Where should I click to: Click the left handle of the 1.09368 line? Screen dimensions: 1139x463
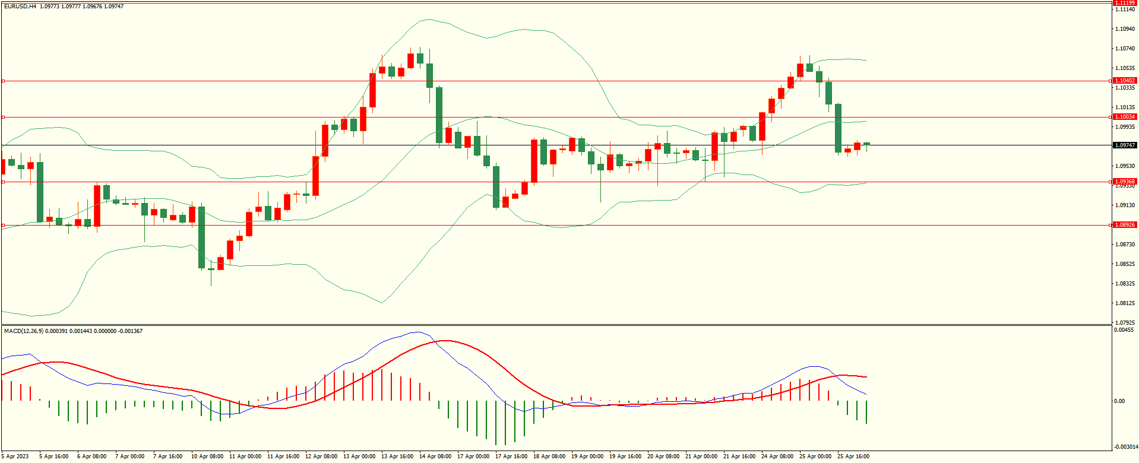(x=3, y=182)
